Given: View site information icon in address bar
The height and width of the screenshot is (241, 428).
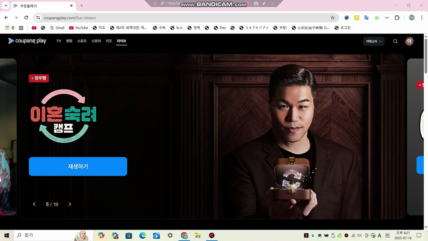Looking at the screenshot, I should 38,18.
